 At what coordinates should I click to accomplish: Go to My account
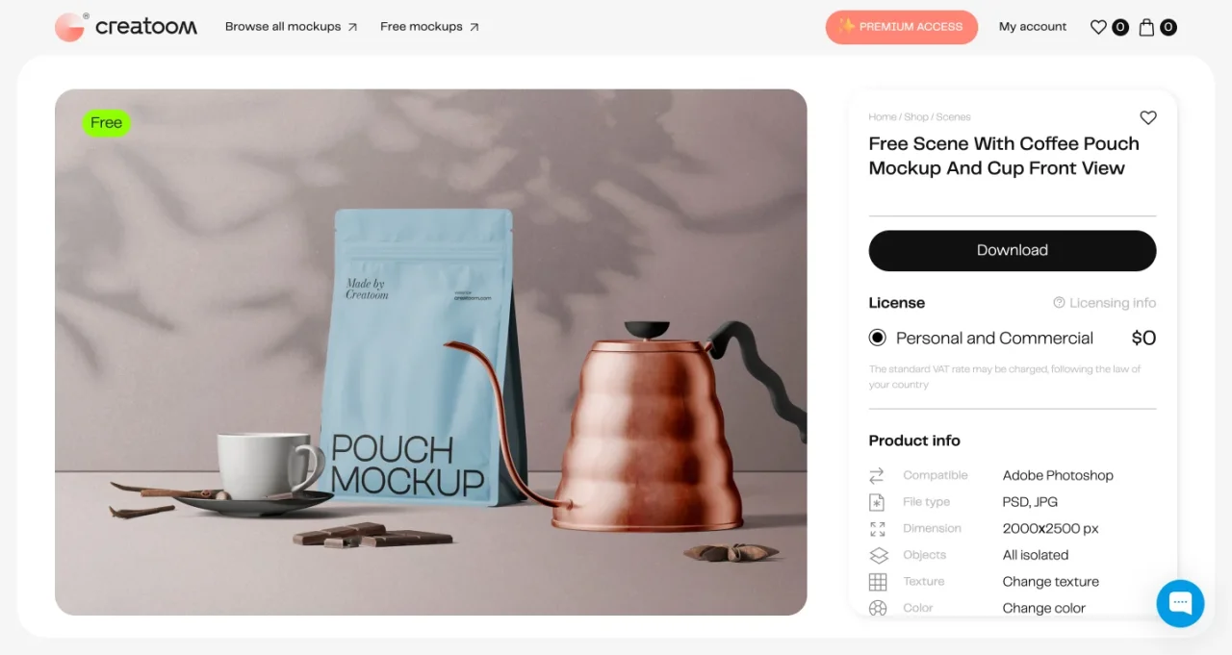pyautogui.click(x=1033, y=27)
